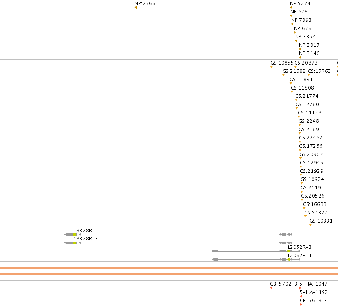Screen dimensions: 338x307
Task: Click the NP:675 marker label
Action: pos(302,29)
